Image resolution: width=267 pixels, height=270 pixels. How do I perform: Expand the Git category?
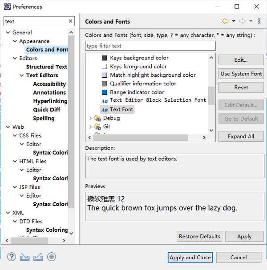pos(91,127)
